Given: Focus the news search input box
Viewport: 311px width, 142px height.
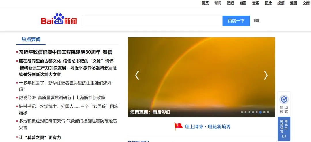Looking at the screenshot, I should 152,21.
